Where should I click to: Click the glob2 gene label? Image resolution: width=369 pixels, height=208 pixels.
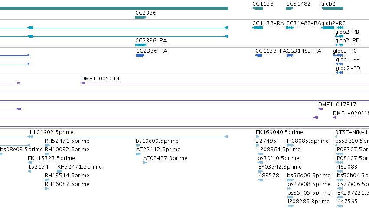point(328,4)
